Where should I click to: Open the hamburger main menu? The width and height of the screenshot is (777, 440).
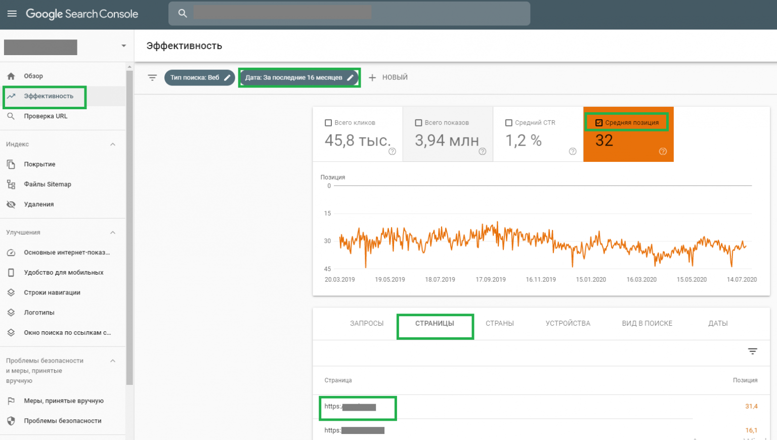point(12,14)
